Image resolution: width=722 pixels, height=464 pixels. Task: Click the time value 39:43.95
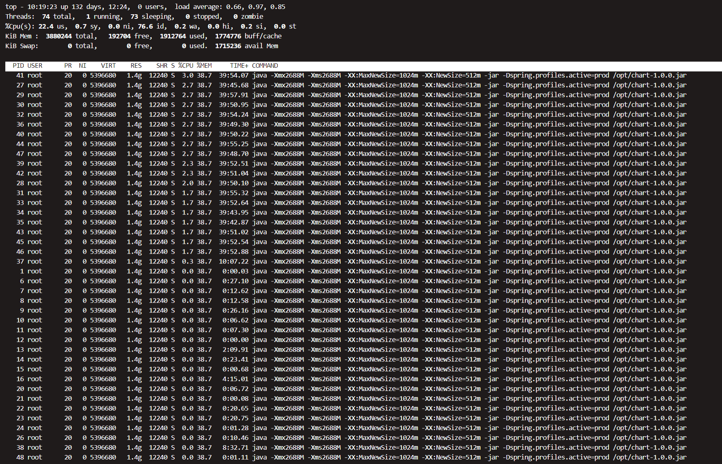click(x=234, y=213)
